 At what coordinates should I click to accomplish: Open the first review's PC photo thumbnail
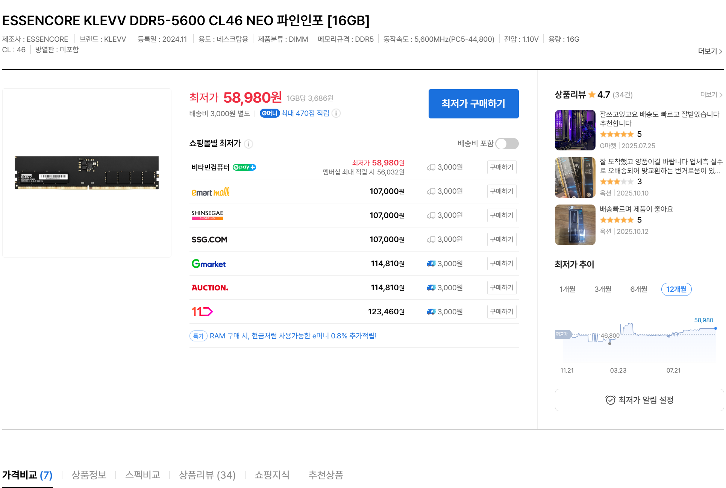(575, 130)
